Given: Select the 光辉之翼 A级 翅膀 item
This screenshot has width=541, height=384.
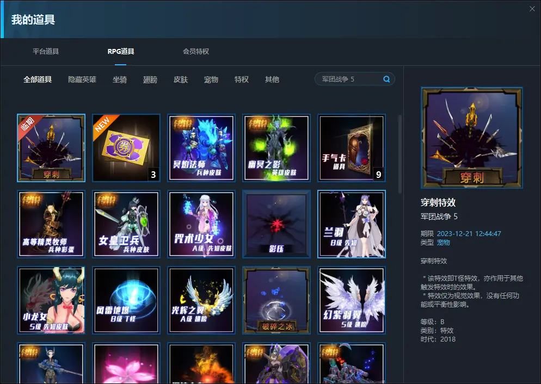Looking at the screenshot, I should pyautogui.click(x=201, y=300).
